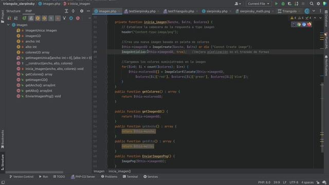This screenshot has width=329, height=185.
Task: Toggle Show Fields orange f filter
Action: (38, 18)
